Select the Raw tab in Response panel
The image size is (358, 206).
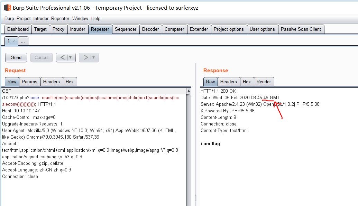[x=211, y=82]
